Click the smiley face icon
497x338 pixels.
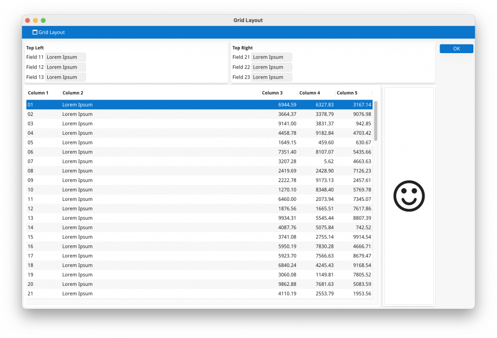coord(409,196)
